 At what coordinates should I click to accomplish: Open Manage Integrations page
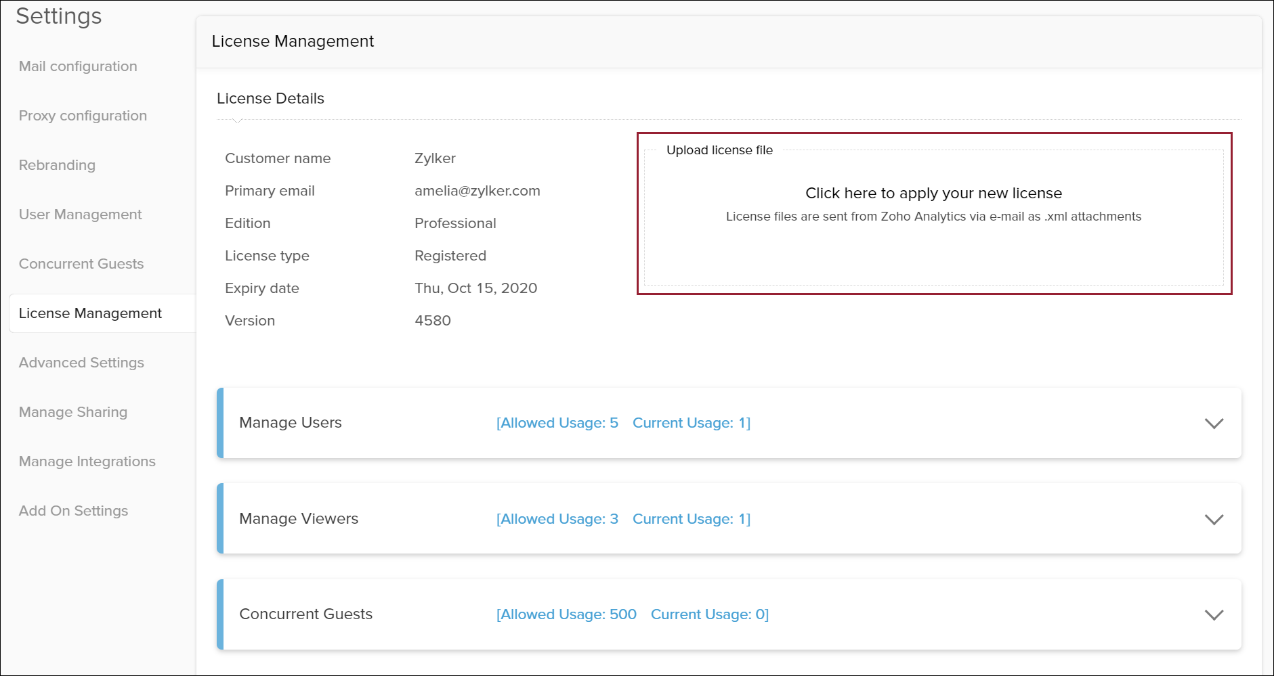coord(87,461)
